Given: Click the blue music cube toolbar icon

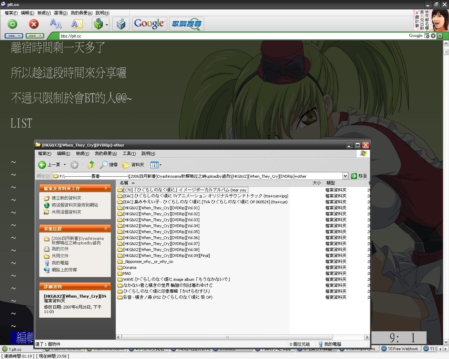Looking at the screenshot, I should [121, 24].
